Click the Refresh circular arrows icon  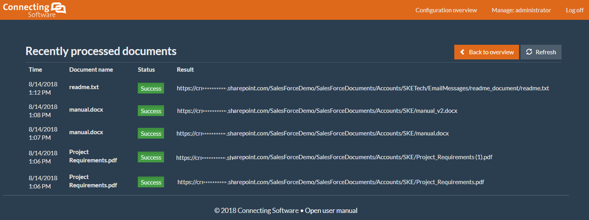pyautogui.click(x=529, y=52)
